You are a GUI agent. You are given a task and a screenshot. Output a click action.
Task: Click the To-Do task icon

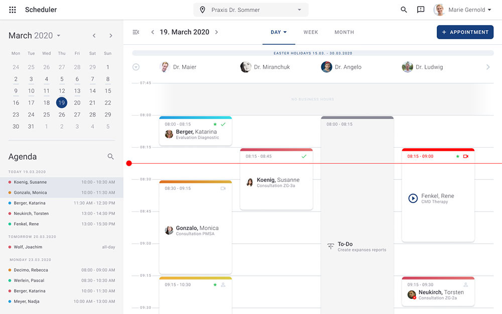[x=330, y=246]
